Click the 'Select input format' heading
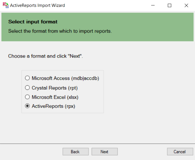Screen dimensions: 195x160 [33, 22]
